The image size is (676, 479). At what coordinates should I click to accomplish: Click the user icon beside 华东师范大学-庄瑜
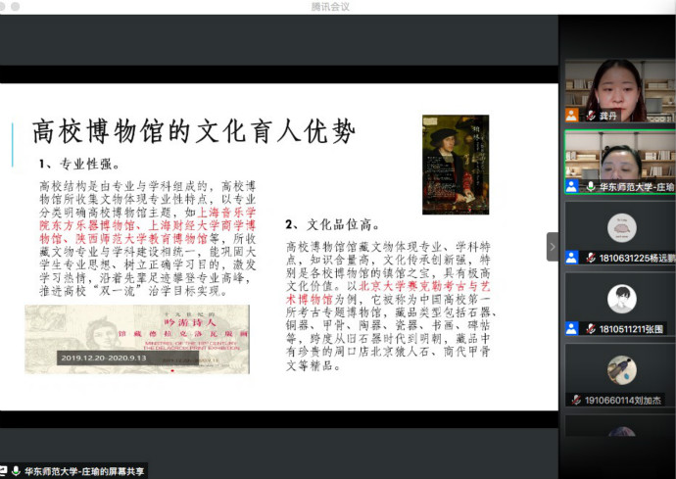coord(572,186)
